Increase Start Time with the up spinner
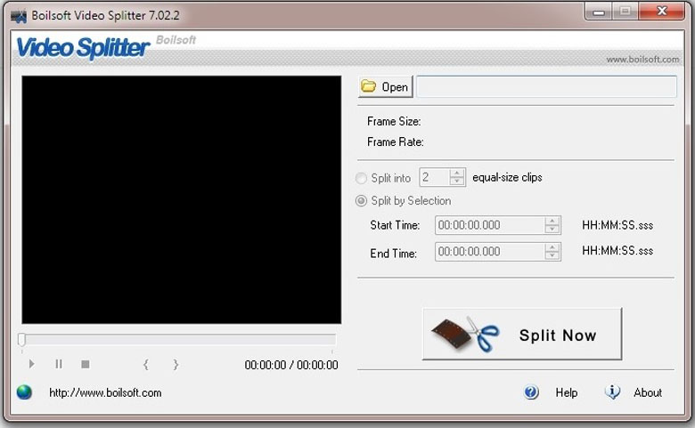The height and width of the screenshot is (428, 695). click(552, 221)
